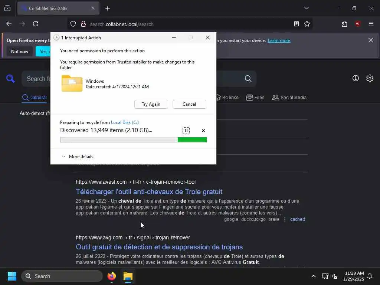Image resolution: width=380 pixels, height=285 pixels.
Task: Open the SearXNG about info icon
Action: 356,78
